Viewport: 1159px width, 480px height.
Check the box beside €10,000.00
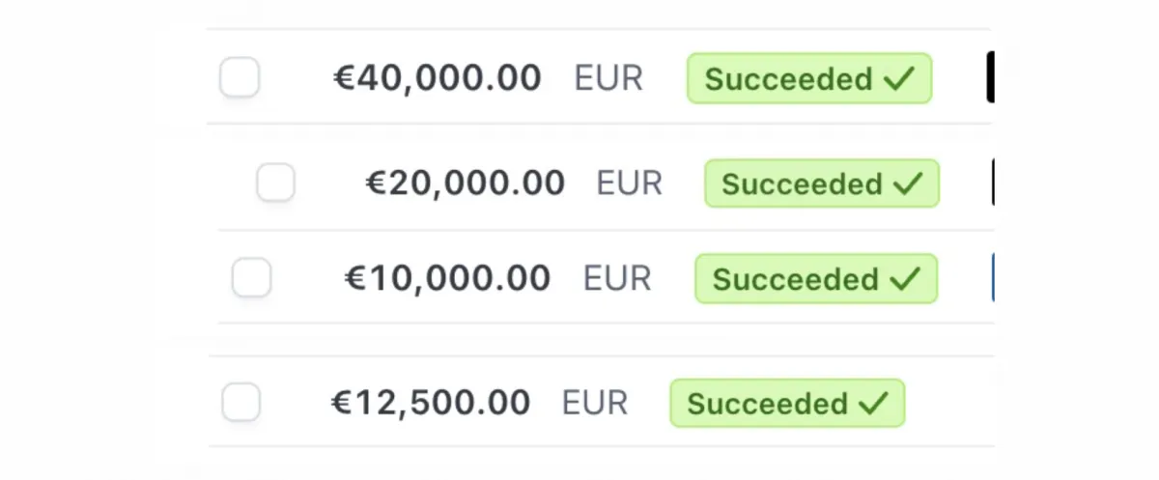pos(251,278)
